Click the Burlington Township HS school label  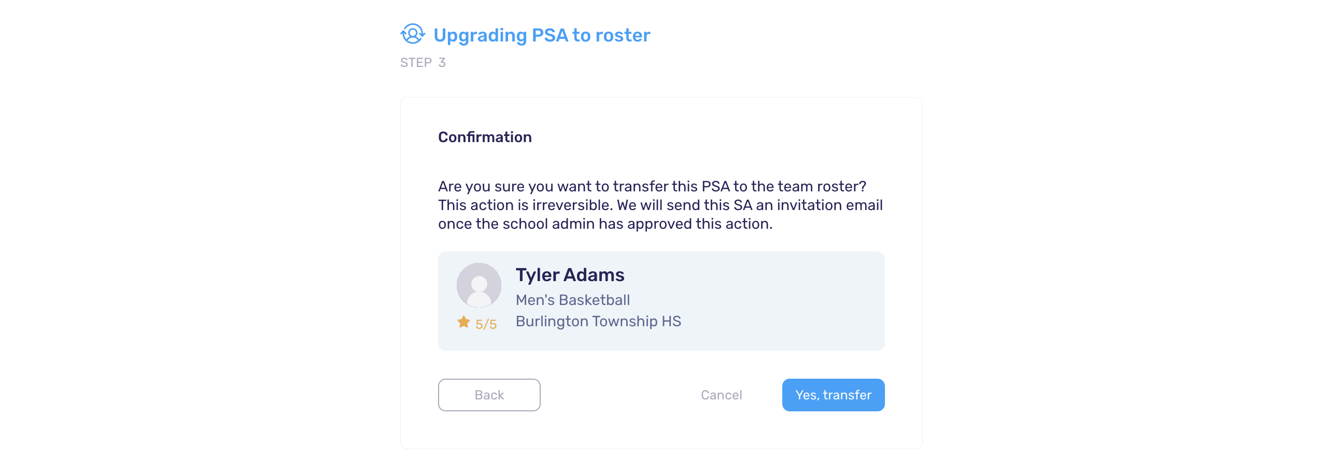598,321
